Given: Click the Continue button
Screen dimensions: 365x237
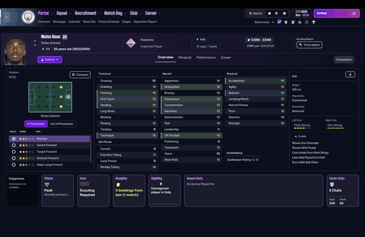Looking at the screenshot, I should [337, 13].
